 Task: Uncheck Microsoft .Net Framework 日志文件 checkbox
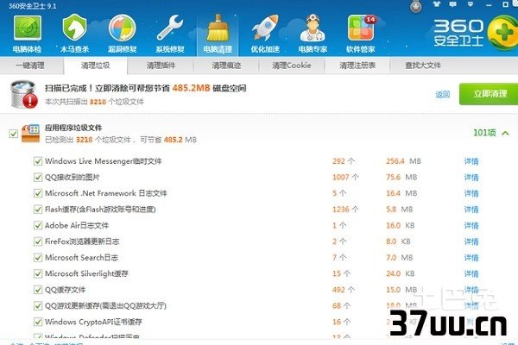[38, 193]
